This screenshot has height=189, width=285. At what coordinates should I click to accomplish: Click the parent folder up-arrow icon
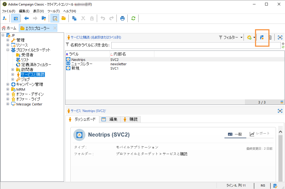(x=44, y=18)
